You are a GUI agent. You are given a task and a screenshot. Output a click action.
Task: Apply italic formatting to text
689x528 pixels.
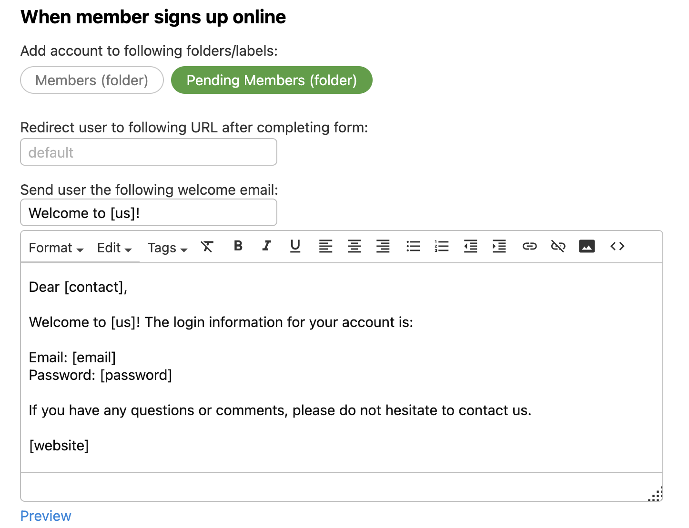tap(267, 246)
